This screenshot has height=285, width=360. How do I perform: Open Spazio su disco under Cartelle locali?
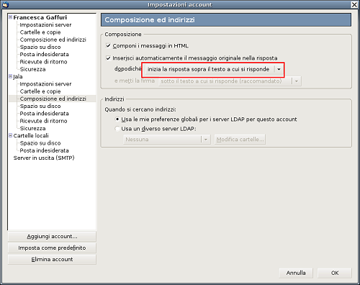[x=40, y=143]
